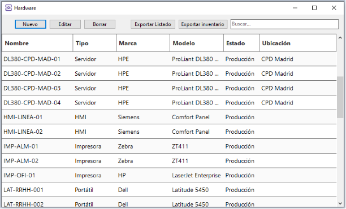The width and height of the screenshot is (346, 209).
Task: Click Zebra cell of IMP-ALM-01
Action: (x=126, y=146)
